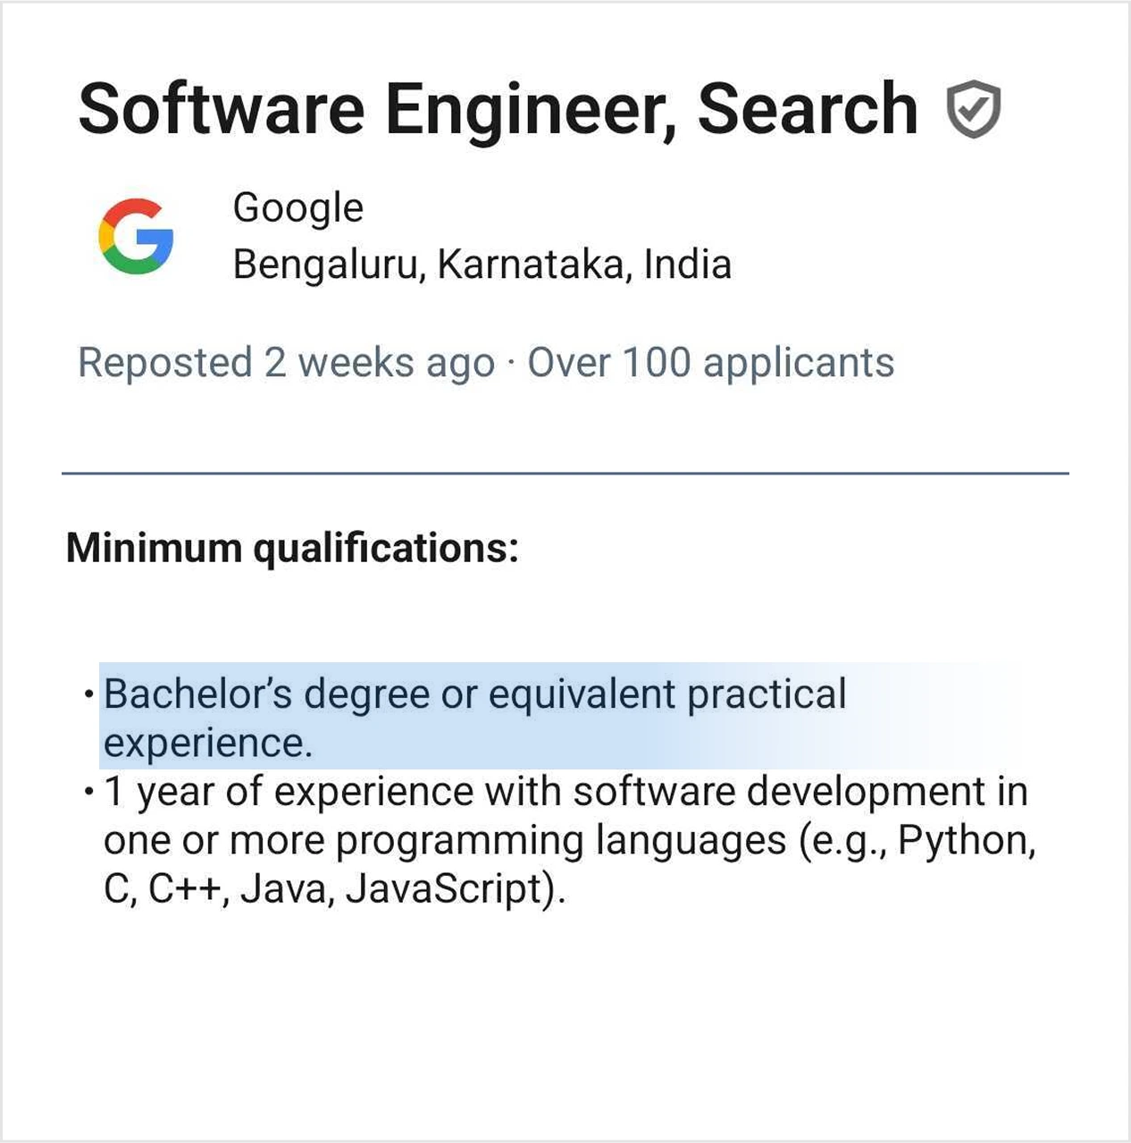
Task: Click the Over 100 applicants text
Action: [710, 363]
